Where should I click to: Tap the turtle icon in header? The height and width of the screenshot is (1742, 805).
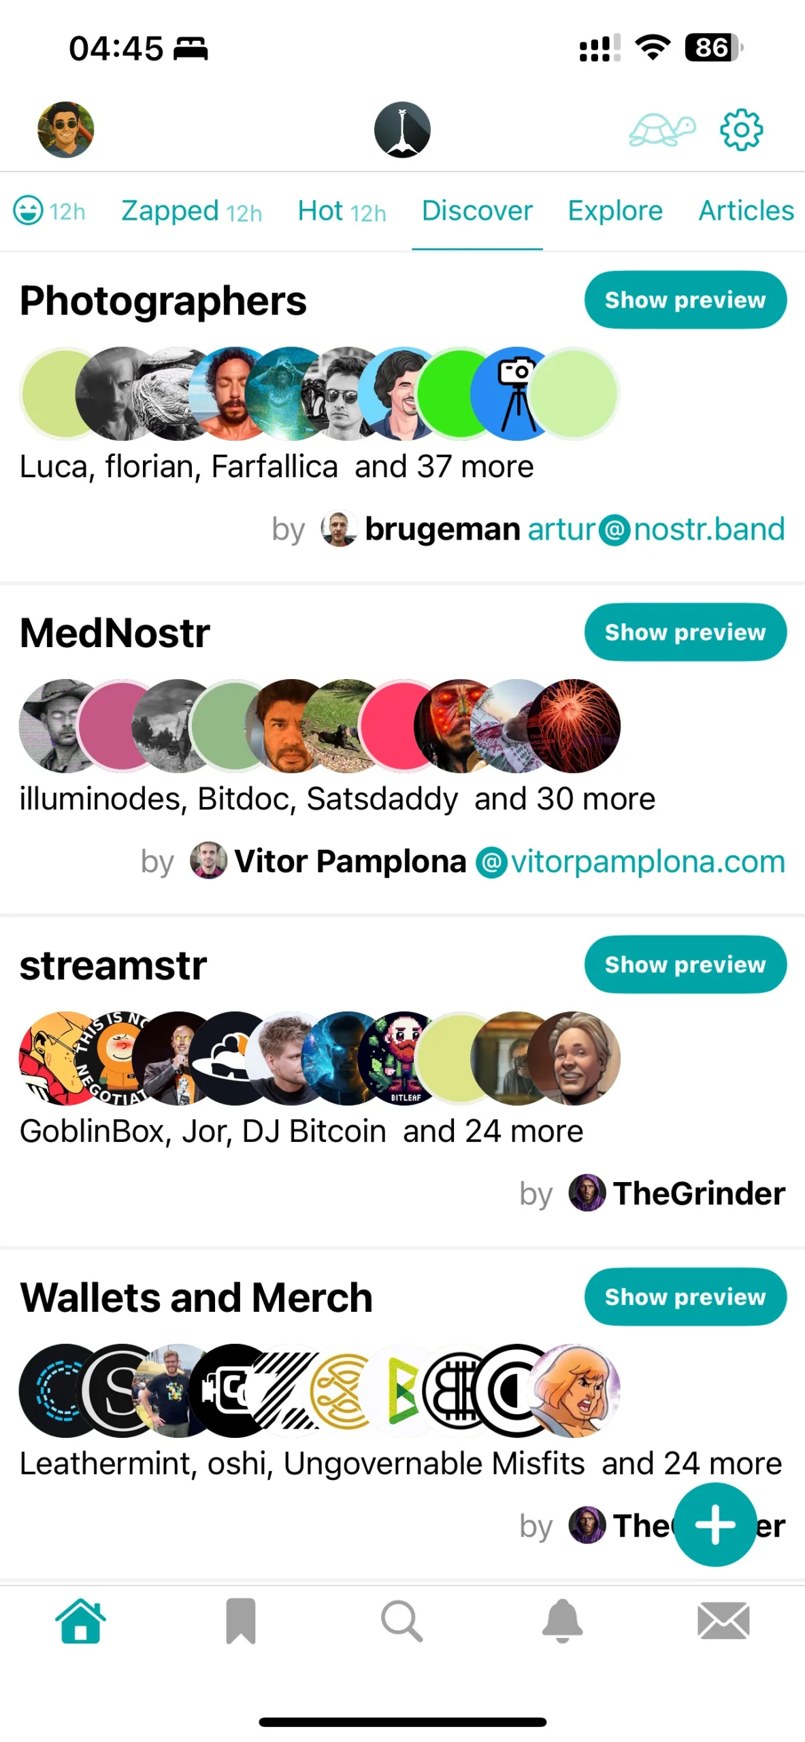661,129
